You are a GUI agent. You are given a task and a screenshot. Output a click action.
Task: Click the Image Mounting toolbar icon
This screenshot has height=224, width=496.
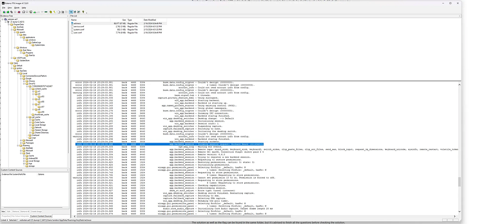click(x=12, y=12)
